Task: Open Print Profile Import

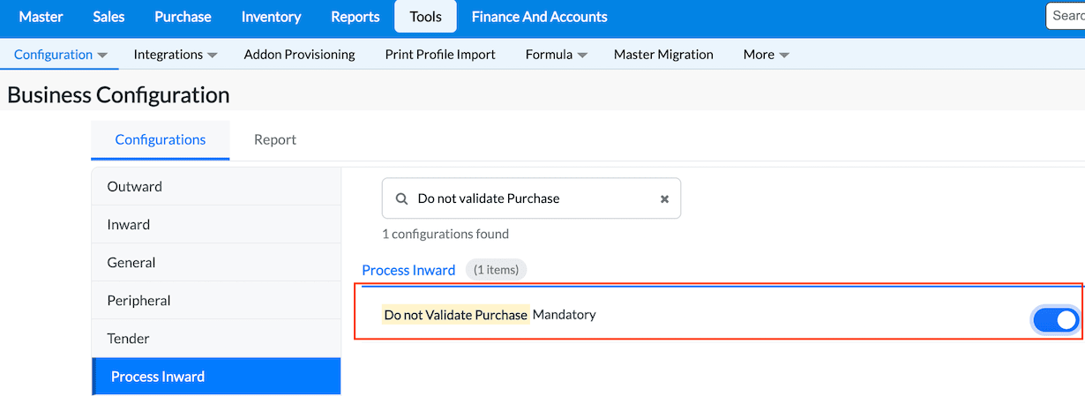Action: point(440,55)
